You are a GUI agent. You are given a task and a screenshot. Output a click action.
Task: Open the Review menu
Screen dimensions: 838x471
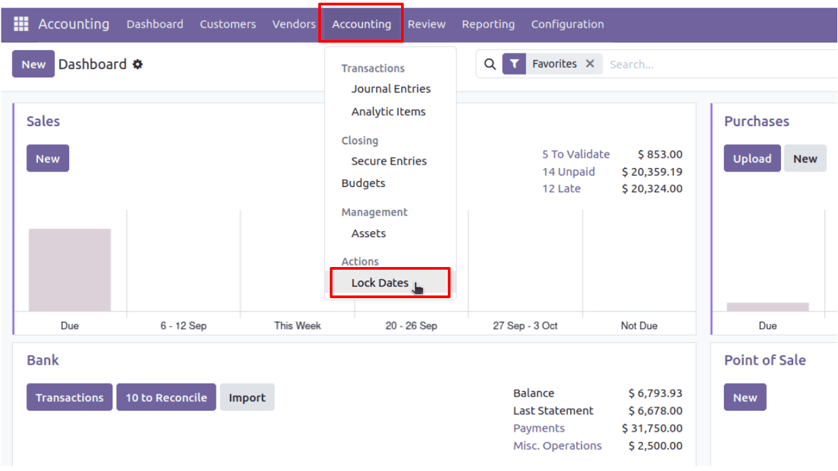pyautogui.click(x=427, y=24)
